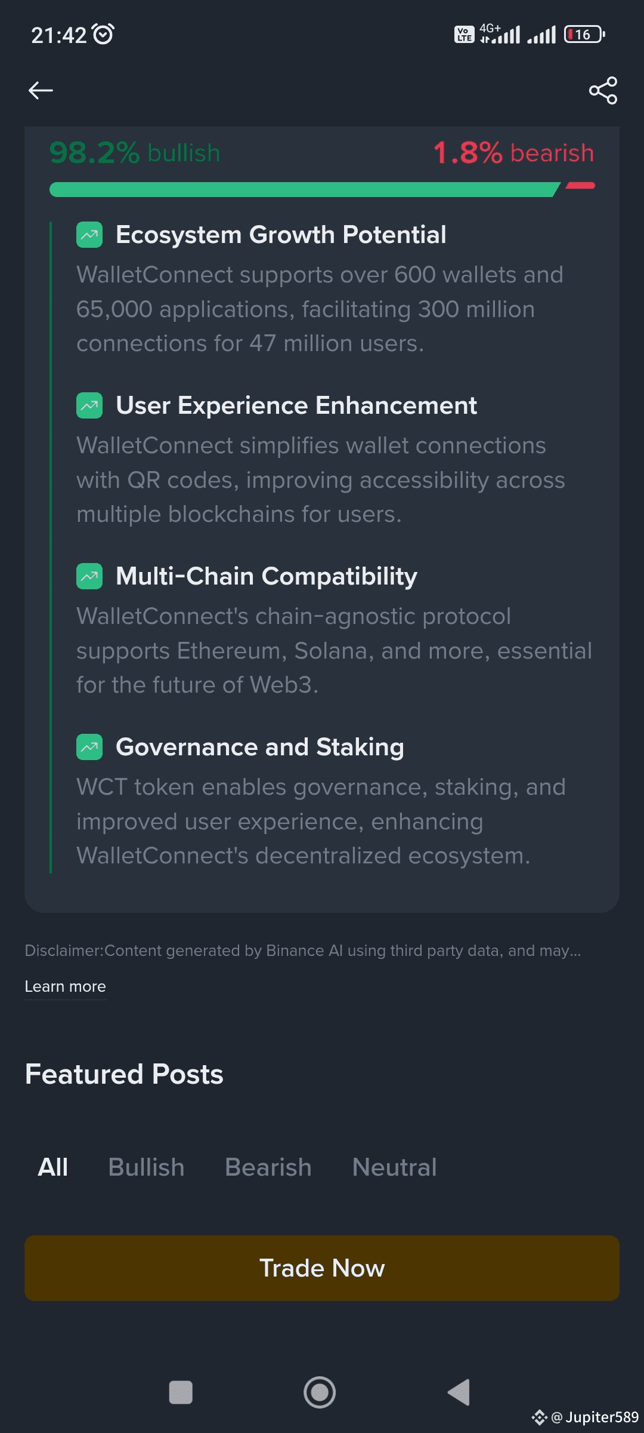This screenshot has height=1433, width=644.
Task: Tap the trend icon beside Governance and Staking
Action: tap(89, 747)
